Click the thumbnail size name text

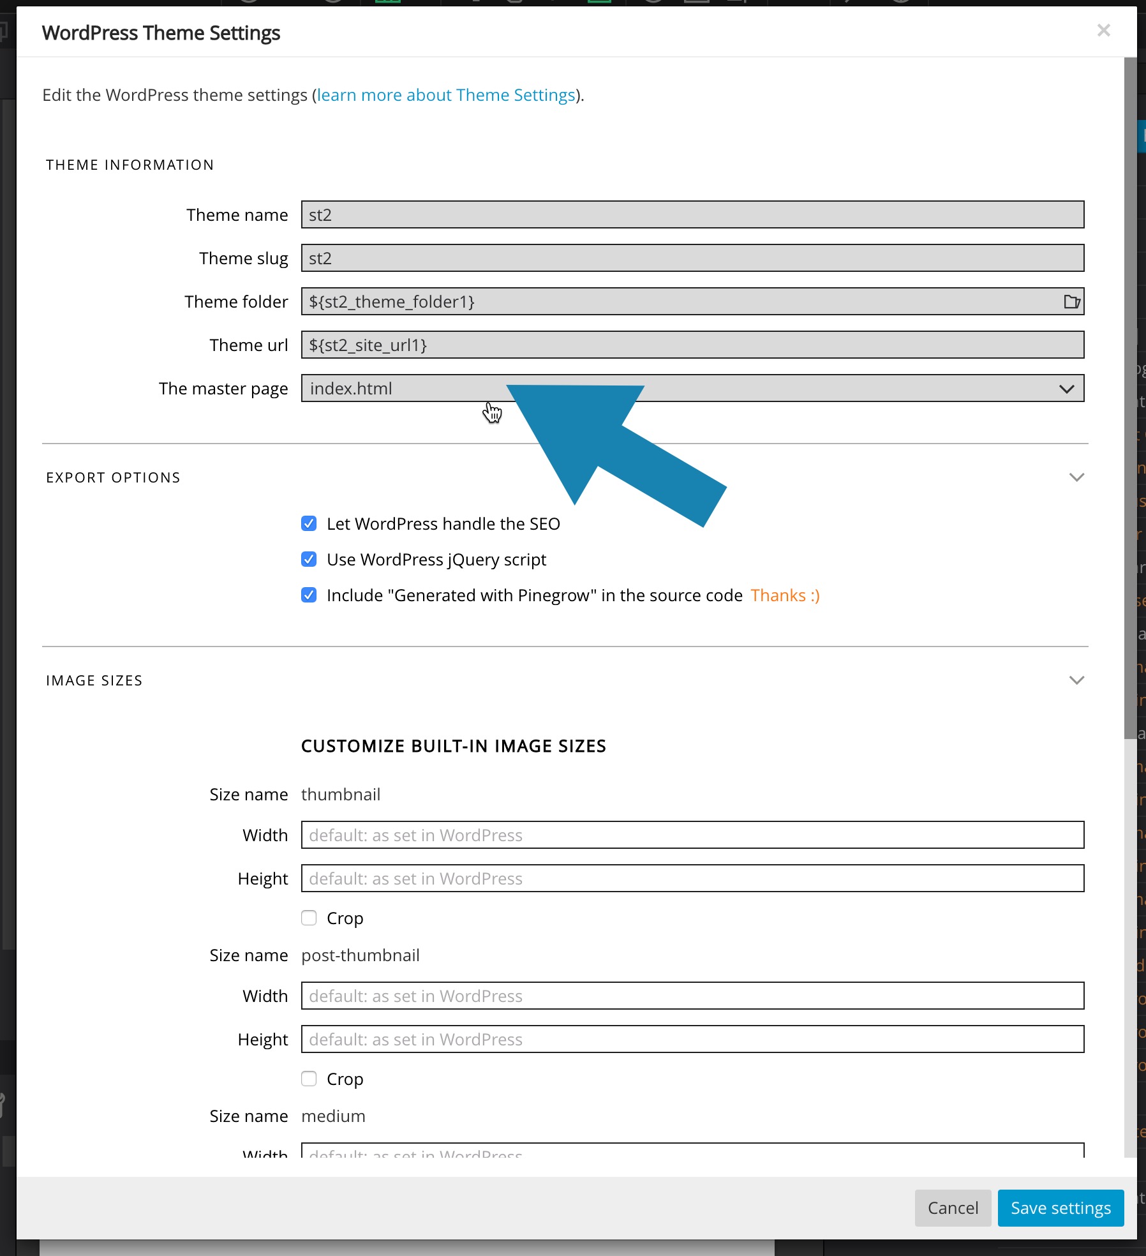pos(341,795)
